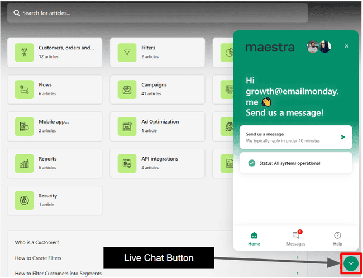Click the Reports chart icon
This screenshot has width=363, height=278.
pyautogui.click(x=25, y=163)
